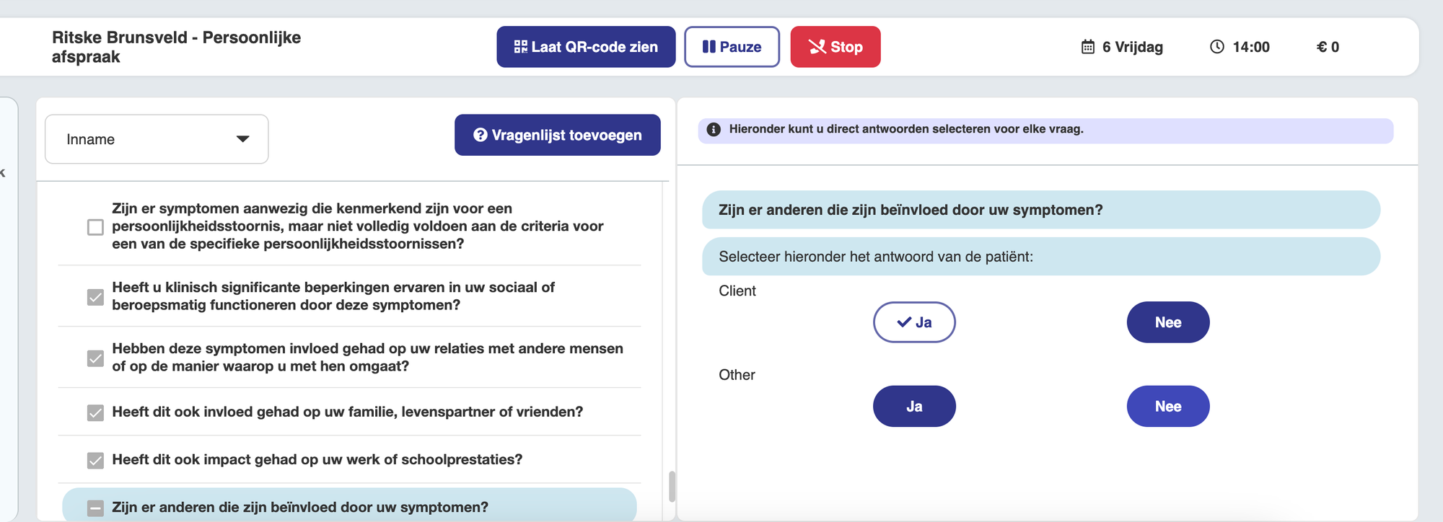Select the highlighted 'anderen beïnvloed' question row
The width and height of the screenshot is (1443, 522).
point(299,508)
